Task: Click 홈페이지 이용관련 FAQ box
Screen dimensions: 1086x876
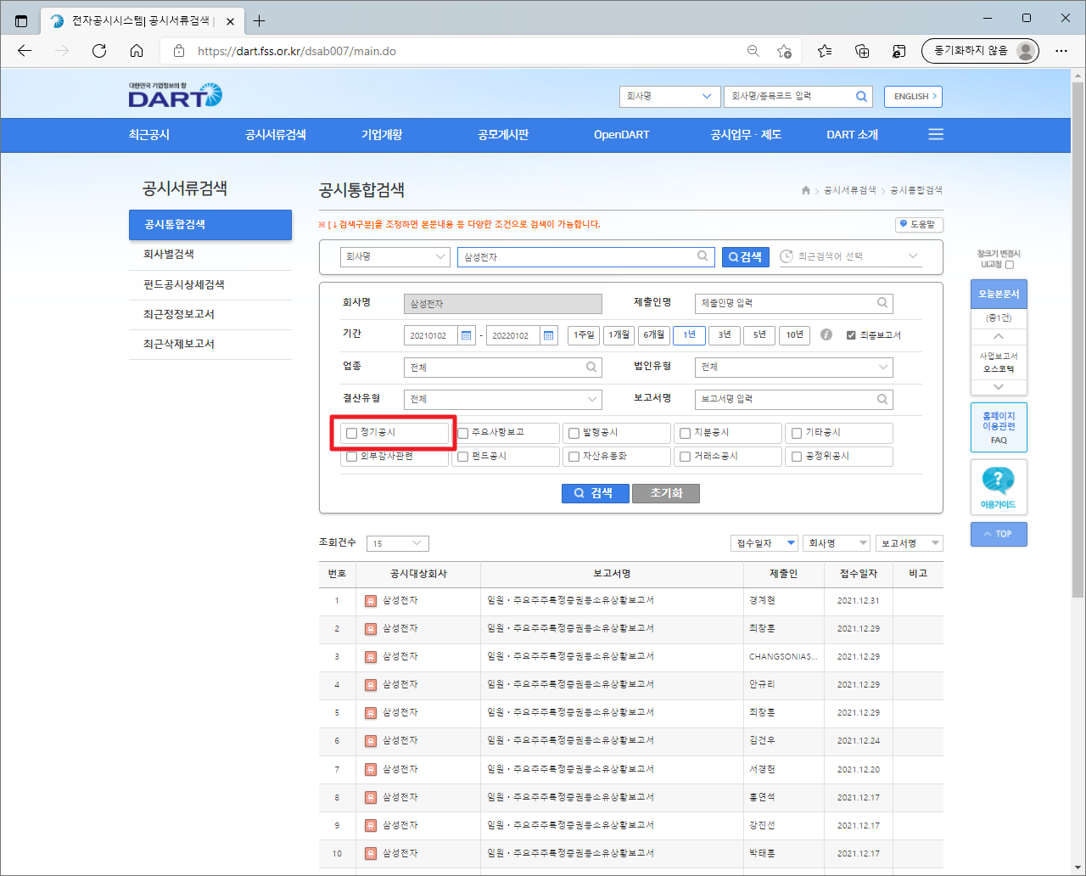Action: click(999, 428)
